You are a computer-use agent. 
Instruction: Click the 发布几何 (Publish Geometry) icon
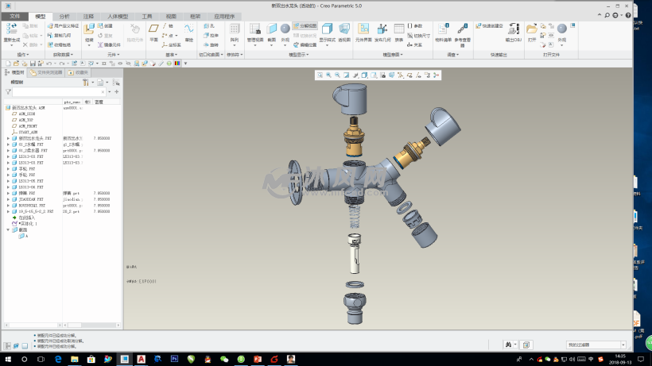[x=382, y=31]
